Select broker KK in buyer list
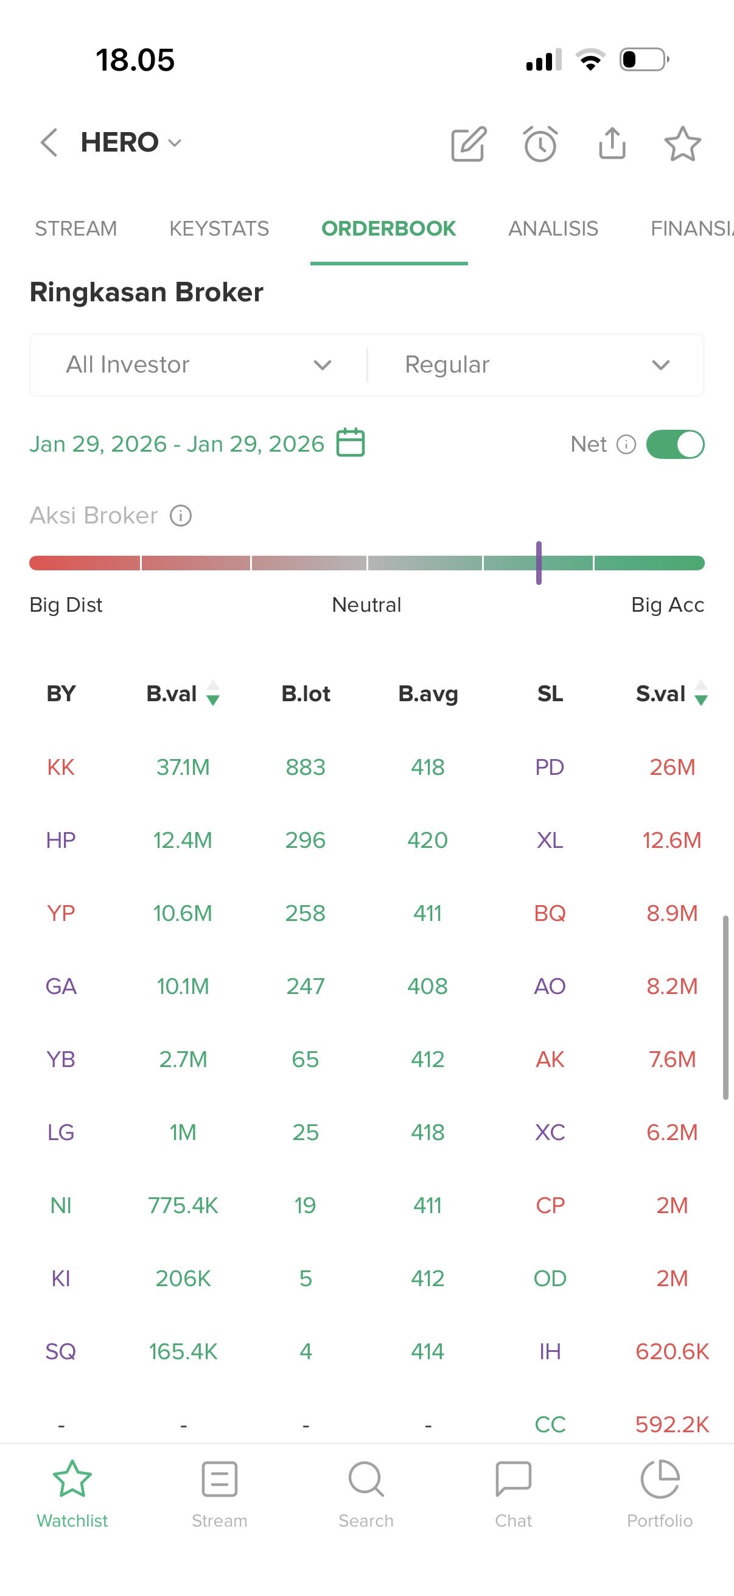The height and width of the screenshot is (1596, 734). point(61,767)
